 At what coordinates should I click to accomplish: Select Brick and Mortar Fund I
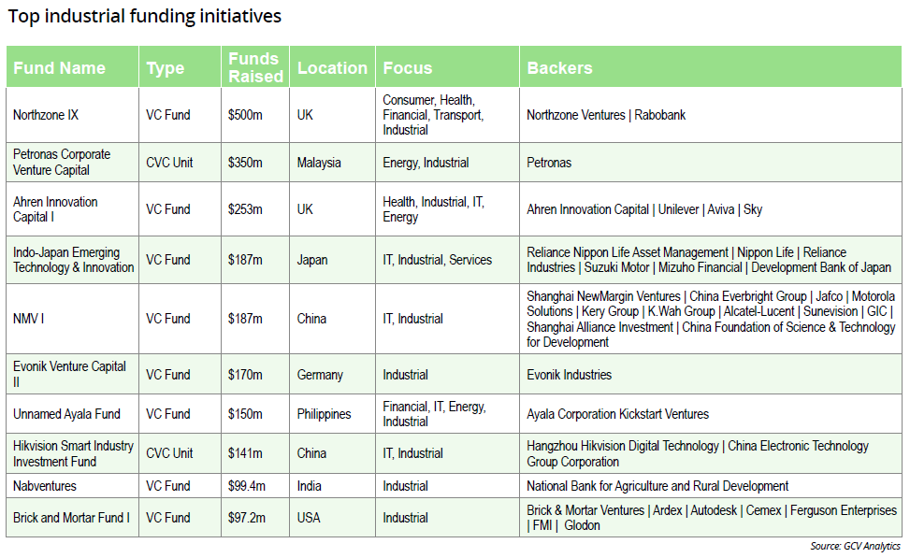tap(71, 518)
